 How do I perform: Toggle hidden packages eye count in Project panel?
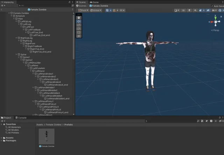(221, 121)
